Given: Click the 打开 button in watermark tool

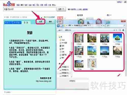Looking at the screenshot, I should click(41, 22).
